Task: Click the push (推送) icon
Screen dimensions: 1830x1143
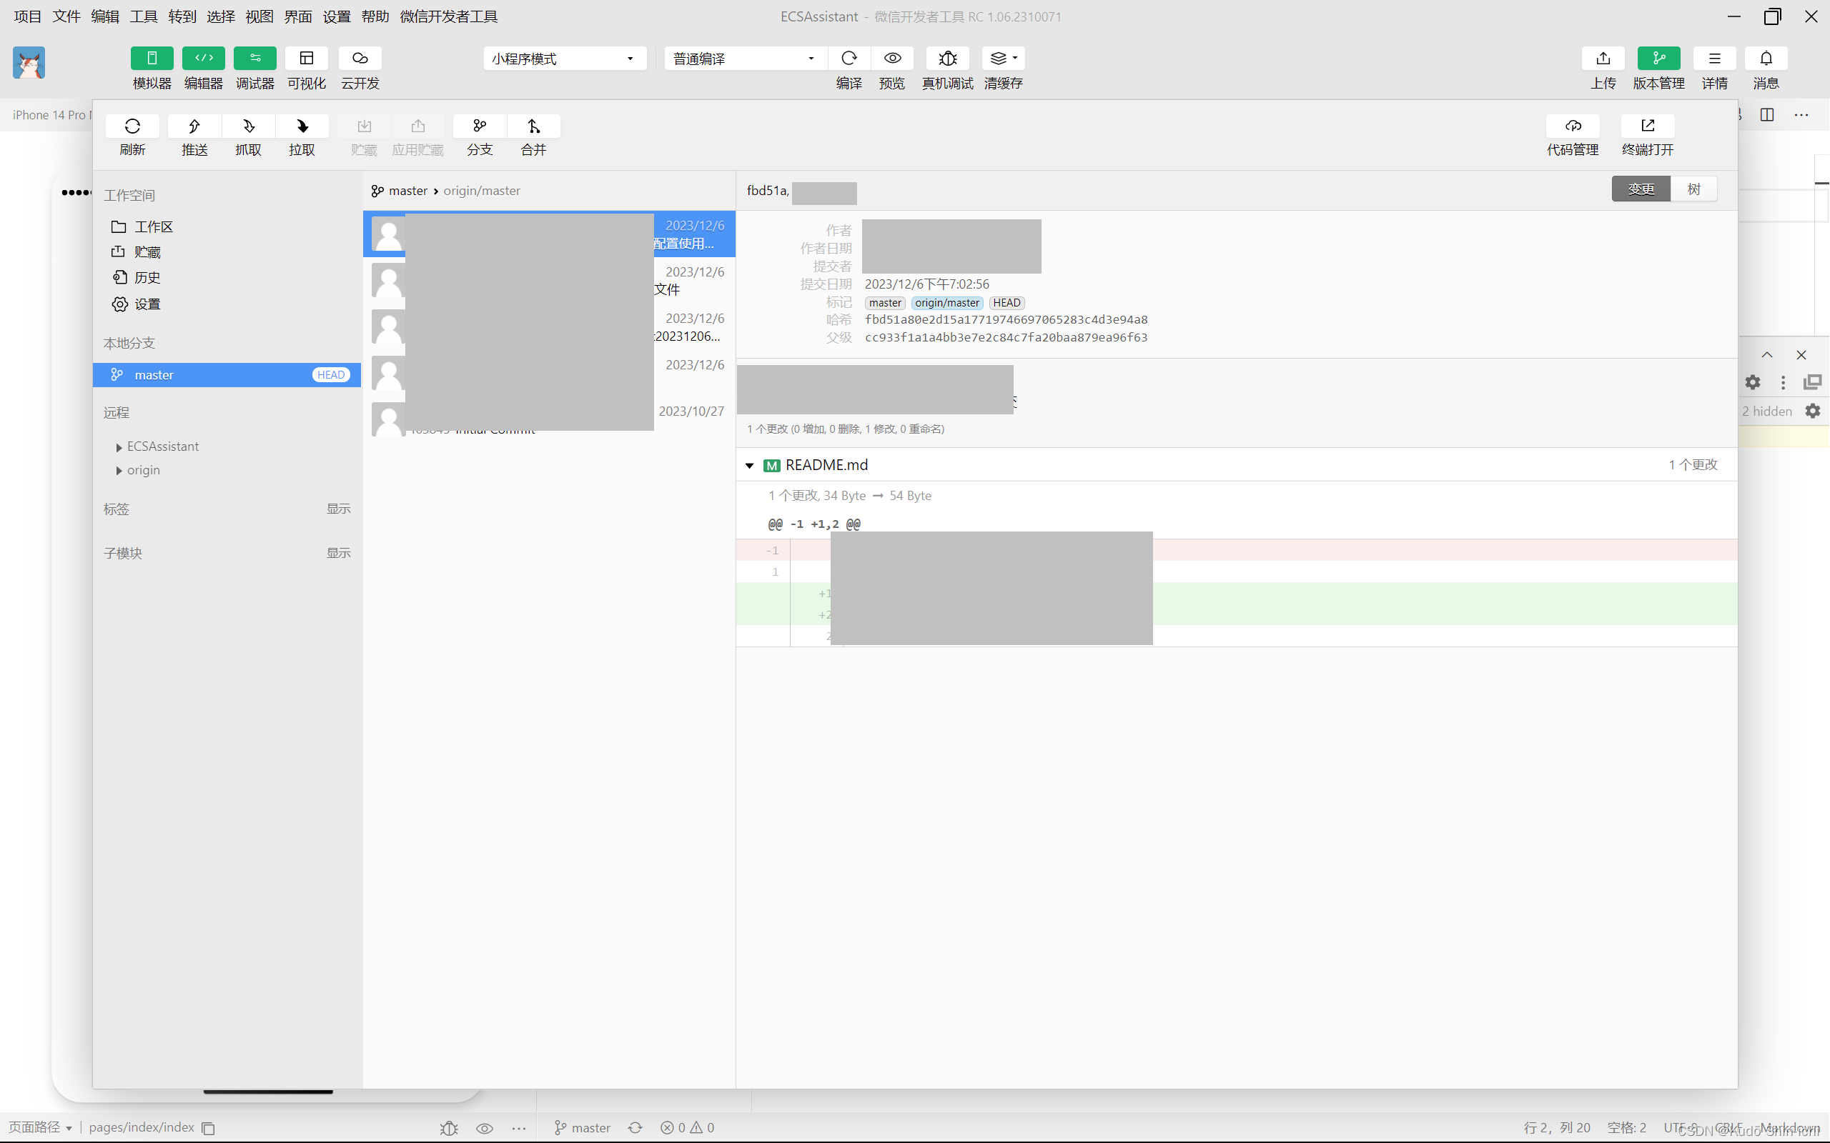Action: tap(194, 126)
